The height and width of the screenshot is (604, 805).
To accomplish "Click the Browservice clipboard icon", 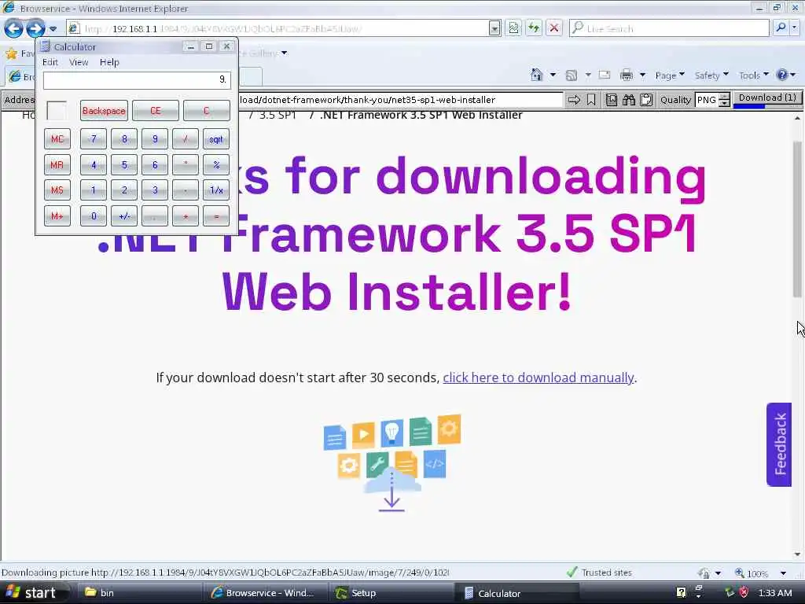I will pos(646,100).
